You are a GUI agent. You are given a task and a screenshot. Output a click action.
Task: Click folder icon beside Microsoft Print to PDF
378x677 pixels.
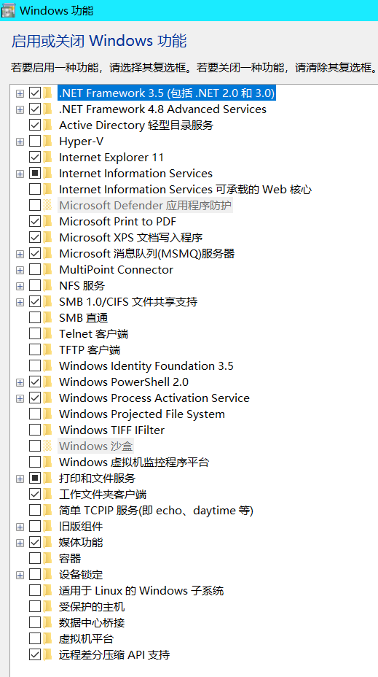coord(48,222)
